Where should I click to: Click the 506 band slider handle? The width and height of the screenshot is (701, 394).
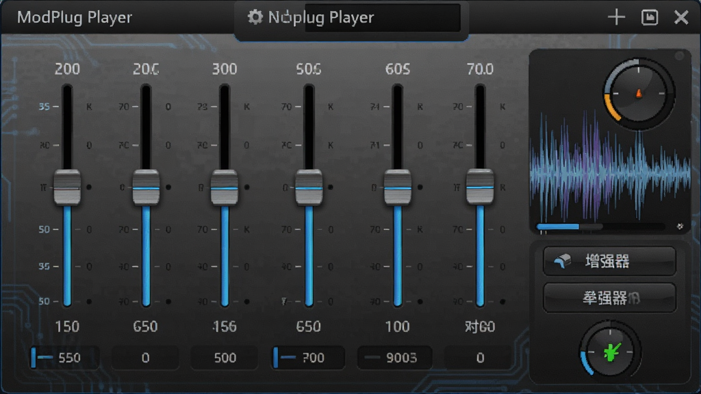pos(309,187)
